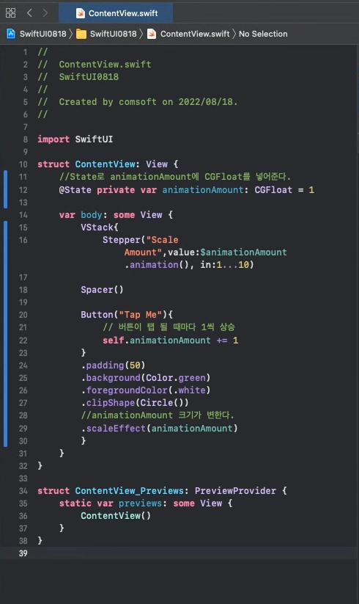The width and height of the screenshot is (359, 604).
Task: Click 'CGFloat' type on line 12
Action: click(x=273, y=190)
